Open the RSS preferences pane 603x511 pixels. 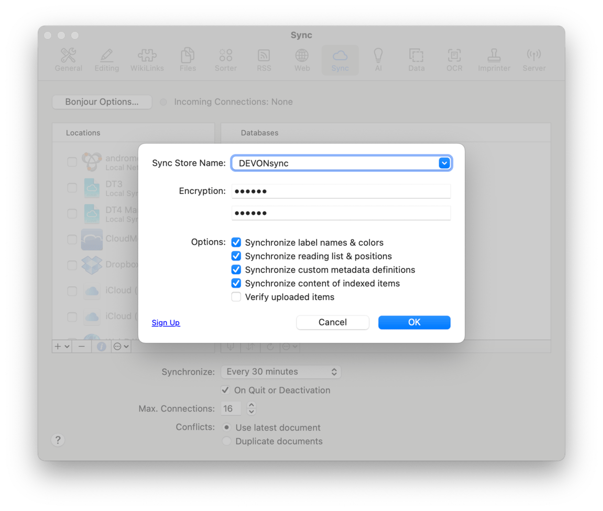(264, 60)
